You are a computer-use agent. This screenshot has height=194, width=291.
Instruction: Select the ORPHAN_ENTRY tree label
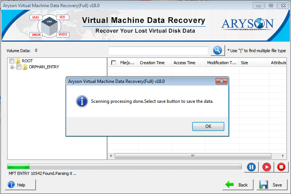pyautogui.click(x=44, y=67)
